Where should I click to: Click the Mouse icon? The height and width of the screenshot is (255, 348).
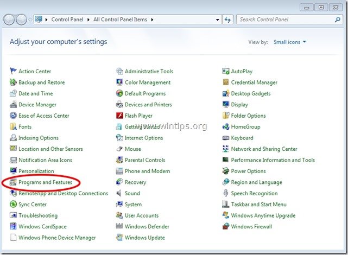[119, 149]
